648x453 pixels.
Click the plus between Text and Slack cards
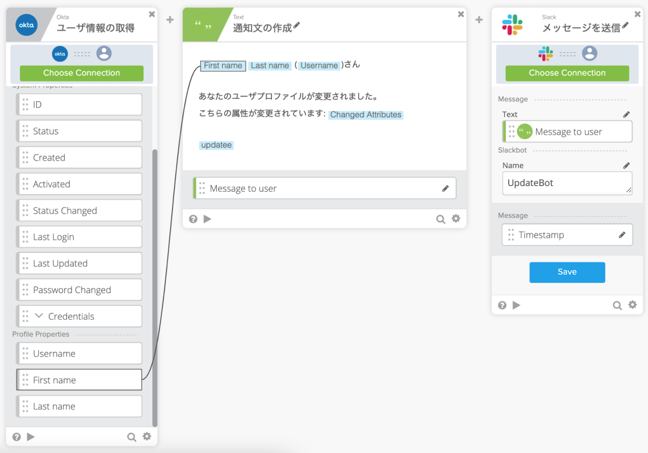(x=478, y=19)
